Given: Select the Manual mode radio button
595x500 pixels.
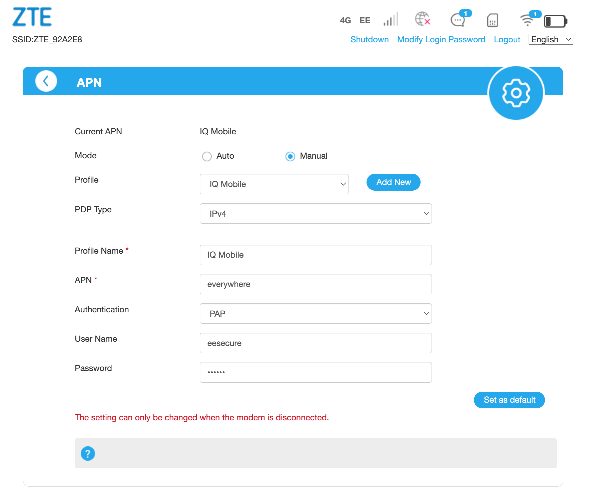Looking at the screenshot, I should coord(290,156).
